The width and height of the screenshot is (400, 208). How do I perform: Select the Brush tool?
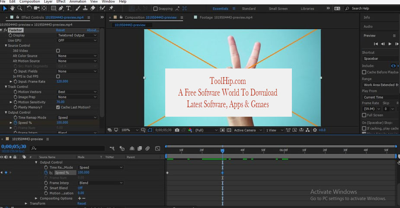pyautogui.click(x=78, y=8)
